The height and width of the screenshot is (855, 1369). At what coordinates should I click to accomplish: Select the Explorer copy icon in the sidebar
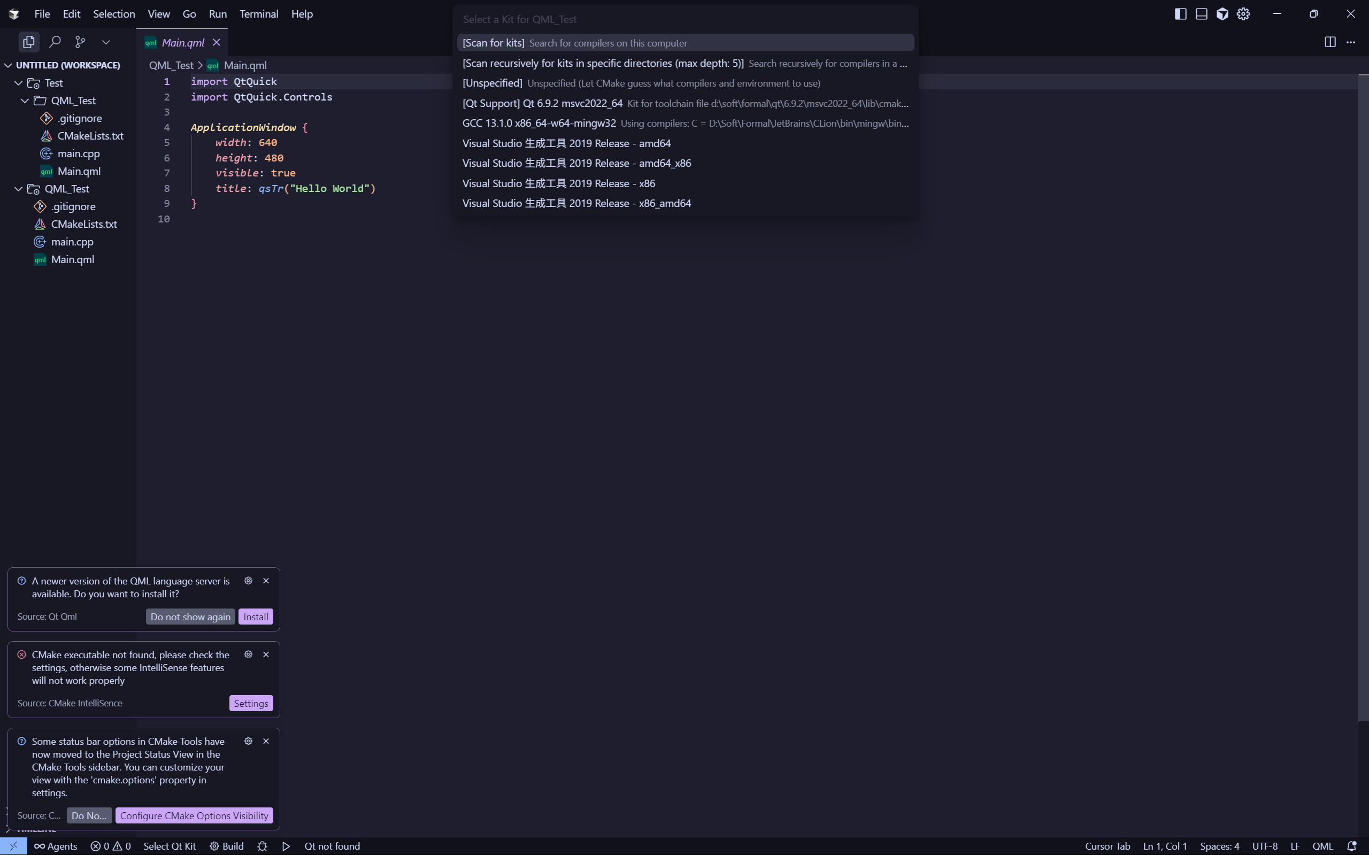[x=28, y=42]
